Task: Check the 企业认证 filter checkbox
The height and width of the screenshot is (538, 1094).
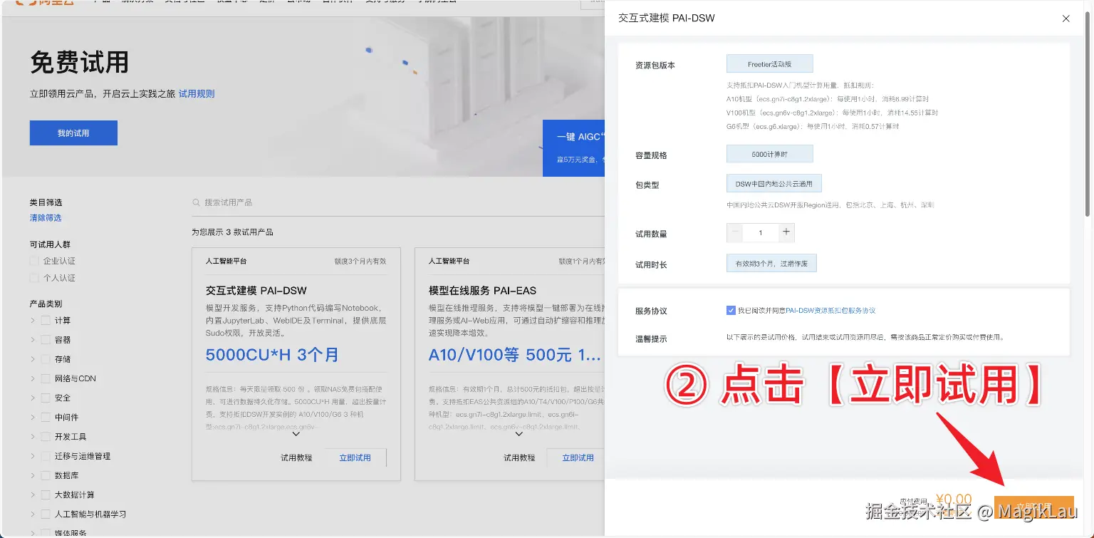Action: (34, 261)
